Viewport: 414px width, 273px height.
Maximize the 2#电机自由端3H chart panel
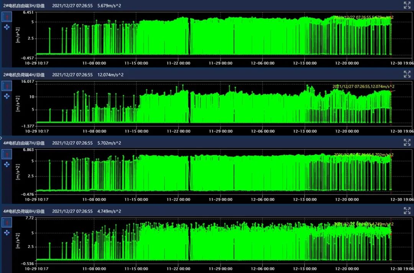click(407, 5)
